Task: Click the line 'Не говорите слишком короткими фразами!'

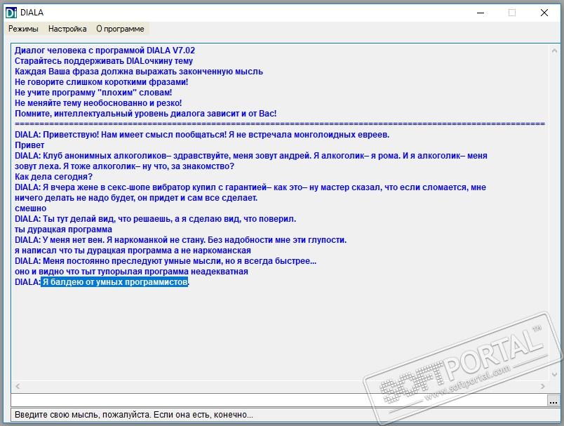Action: (x=102, y=82)
